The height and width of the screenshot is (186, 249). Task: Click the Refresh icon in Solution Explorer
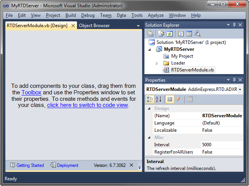click(170, 34)
